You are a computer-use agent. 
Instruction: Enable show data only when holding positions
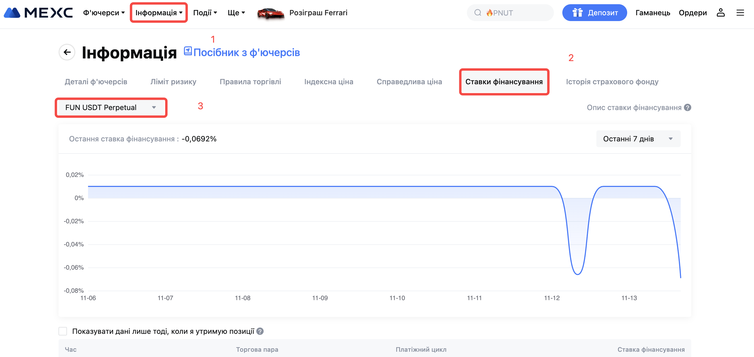coord(63,331)
